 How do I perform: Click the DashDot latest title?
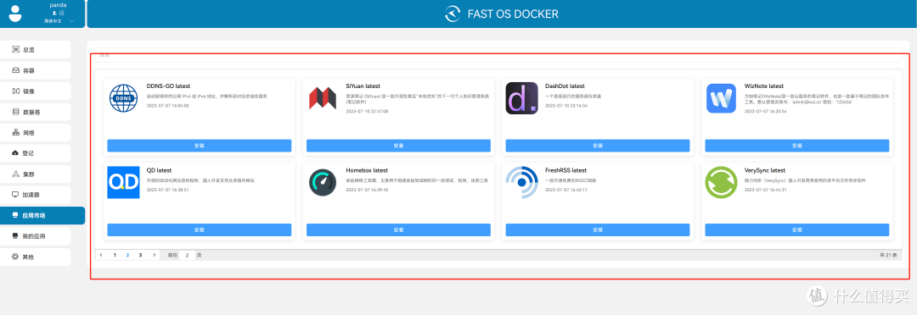point(565,86)
